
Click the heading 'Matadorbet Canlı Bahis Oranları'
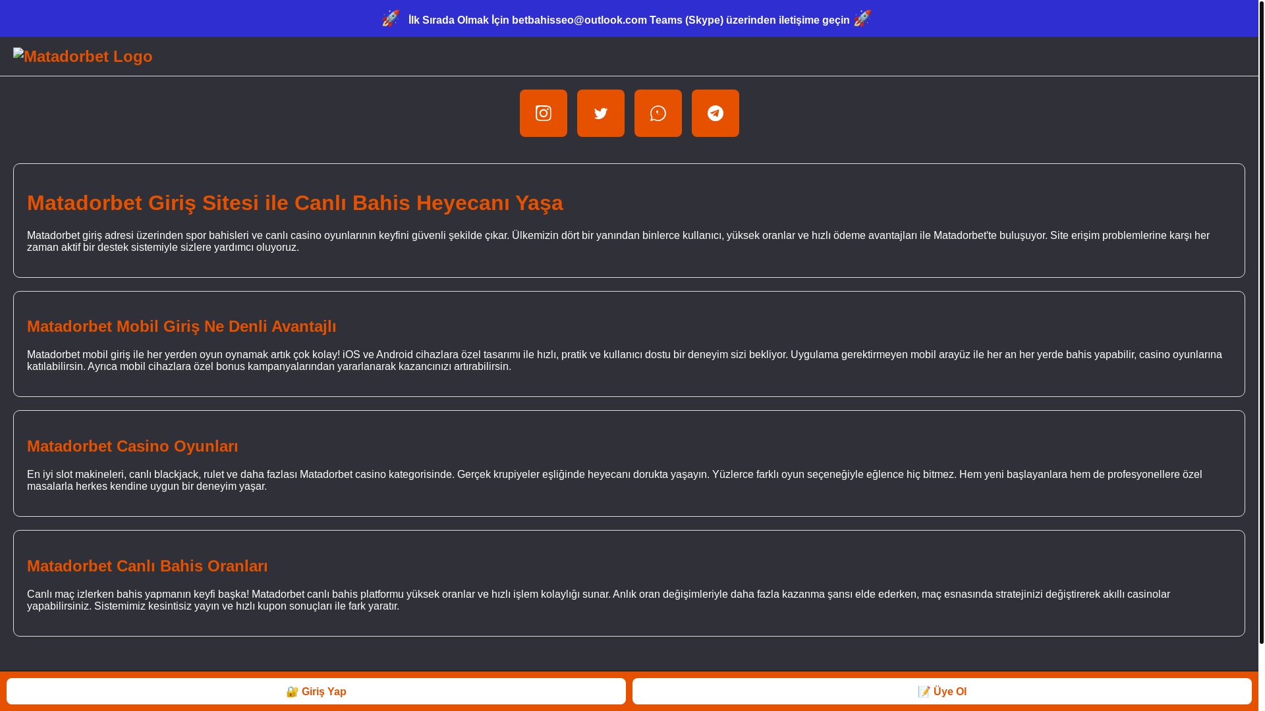pyautogui.click(x=148, y=566)
